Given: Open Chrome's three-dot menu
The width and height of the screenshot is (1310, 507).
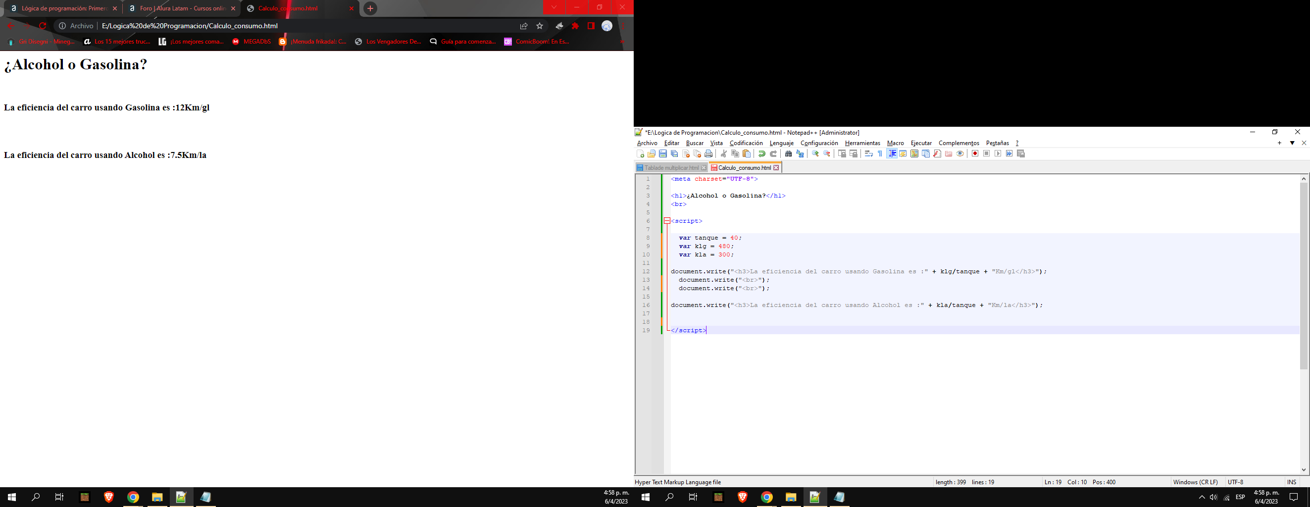Looking at the screenshot, I should click(x=623, y=26).
